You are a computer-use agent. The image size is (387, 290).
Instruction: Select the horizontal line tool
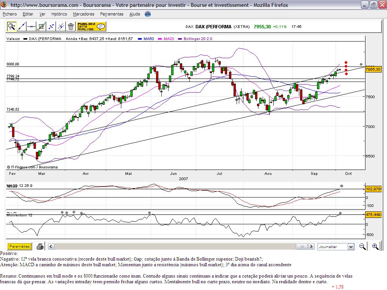pos(31,26)
